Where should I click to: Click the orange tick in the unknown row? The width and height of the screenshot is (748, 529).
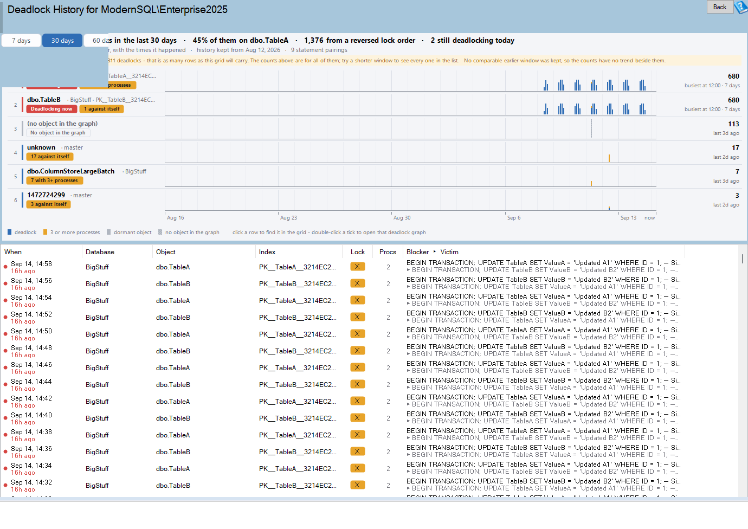point(609,158)
